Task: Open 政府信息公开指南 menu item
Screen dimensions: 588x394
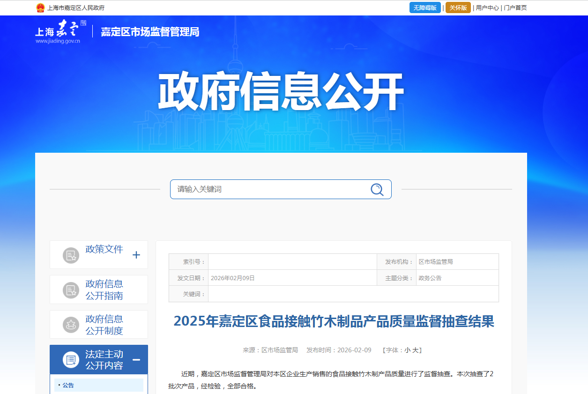Action: point(104,290)
